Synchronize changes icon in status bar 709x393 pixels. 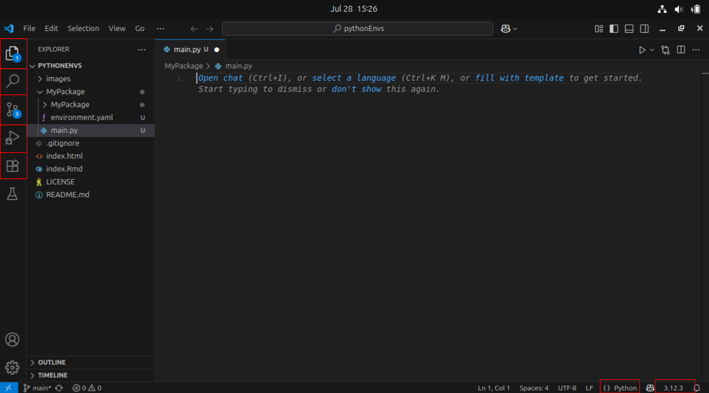[59, 388]
